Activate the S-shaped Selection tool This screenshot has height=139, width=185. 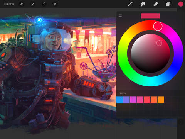coord(44,4)
